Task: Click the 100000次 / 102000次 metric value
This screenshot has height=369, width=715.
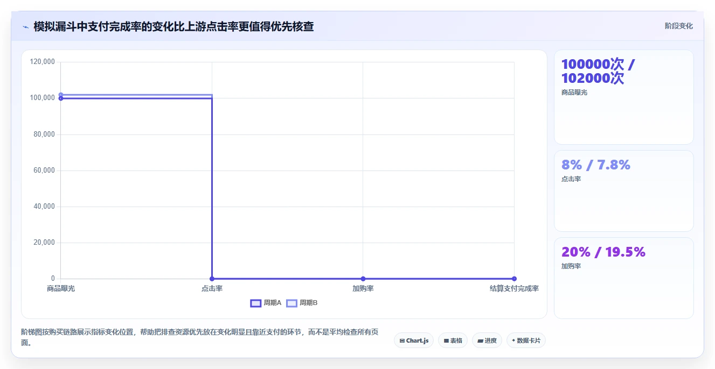Action: 598,71
